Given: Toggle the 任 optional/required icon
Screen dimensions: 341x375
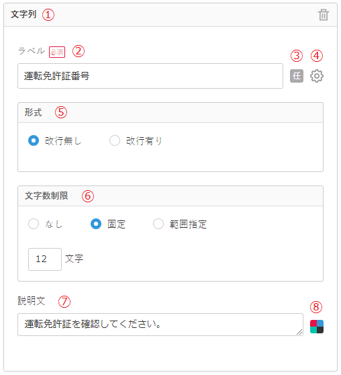Looking at the screenshot, I should [x=297, y=76].
